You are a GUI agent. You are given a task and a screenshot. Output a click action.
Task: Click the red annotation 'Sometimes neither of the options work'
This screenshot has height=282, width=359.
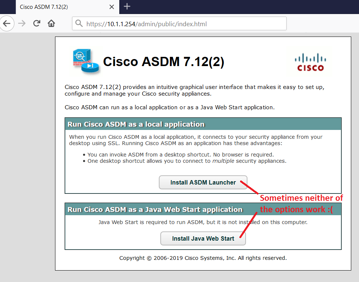301,203
